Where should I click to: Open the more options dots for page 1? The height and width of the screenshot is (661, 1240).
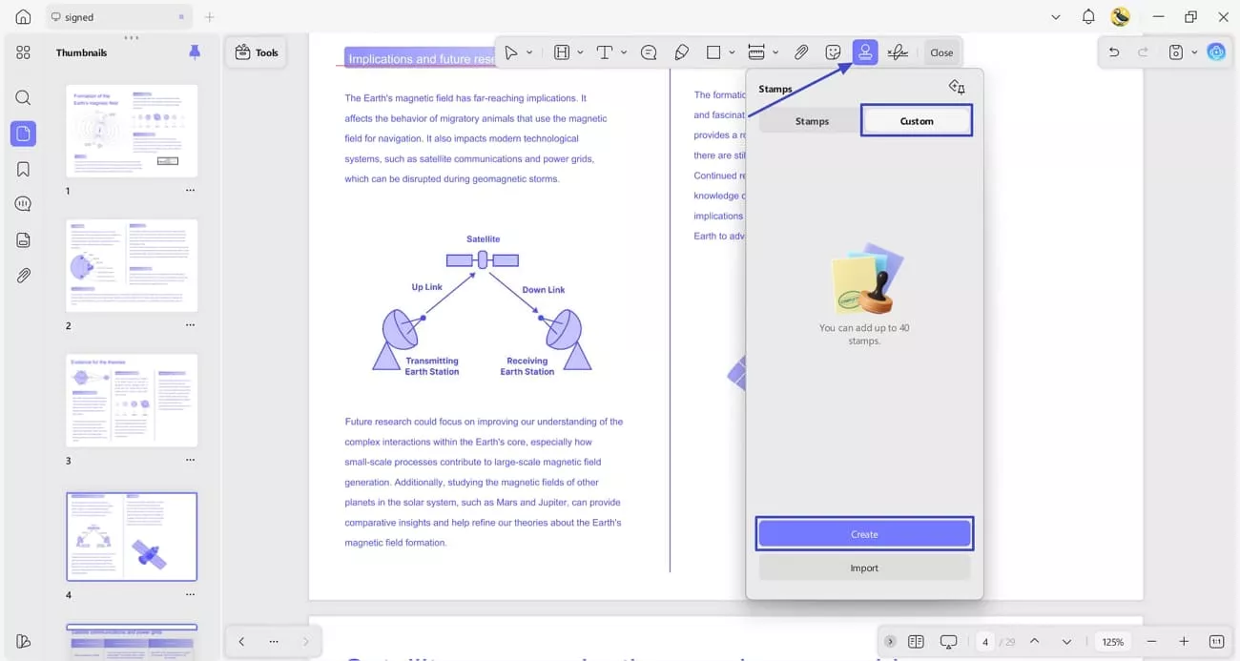190,191
